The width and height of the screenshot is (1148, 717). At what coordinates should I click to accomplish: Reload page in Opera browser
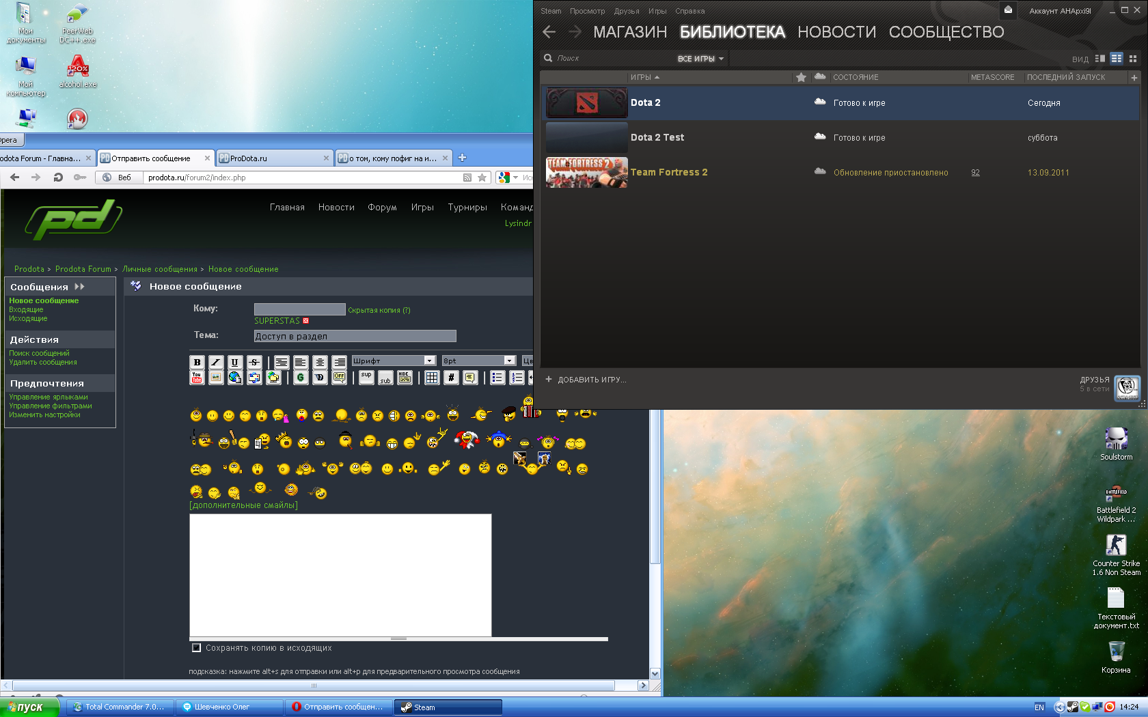point(58,178)
